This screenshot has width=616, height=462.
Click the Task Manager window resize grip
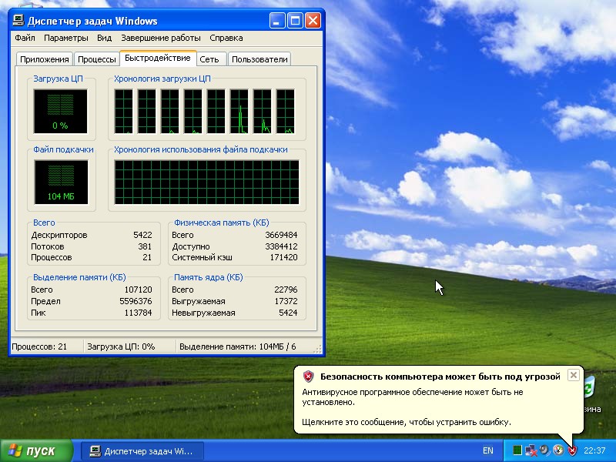pos(318,350)
